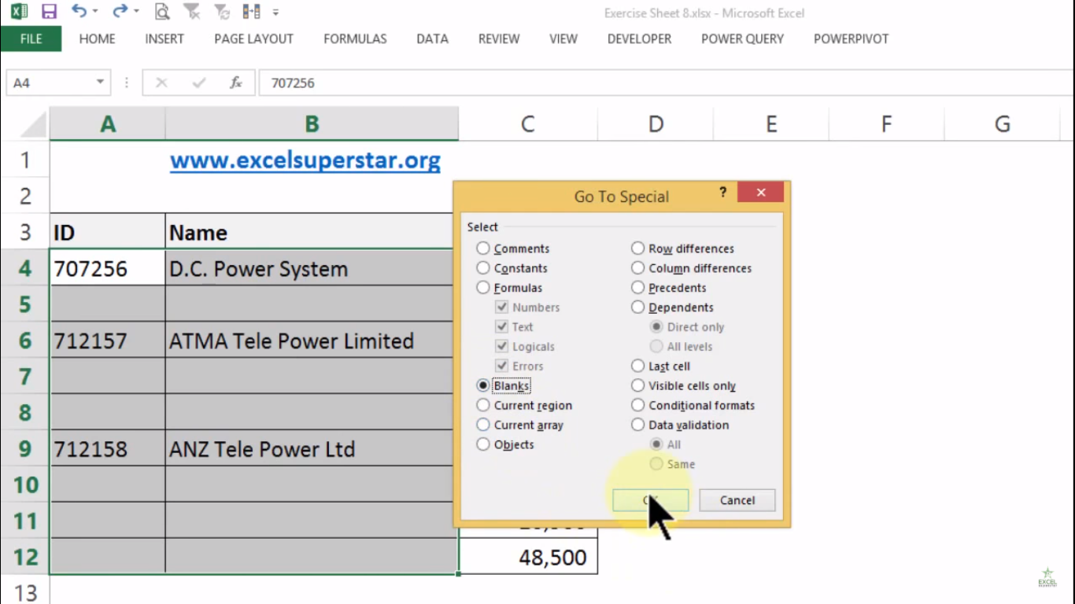
Task: Open the PAGE LAYOUT tab
Action: click(x=253, y=39)
